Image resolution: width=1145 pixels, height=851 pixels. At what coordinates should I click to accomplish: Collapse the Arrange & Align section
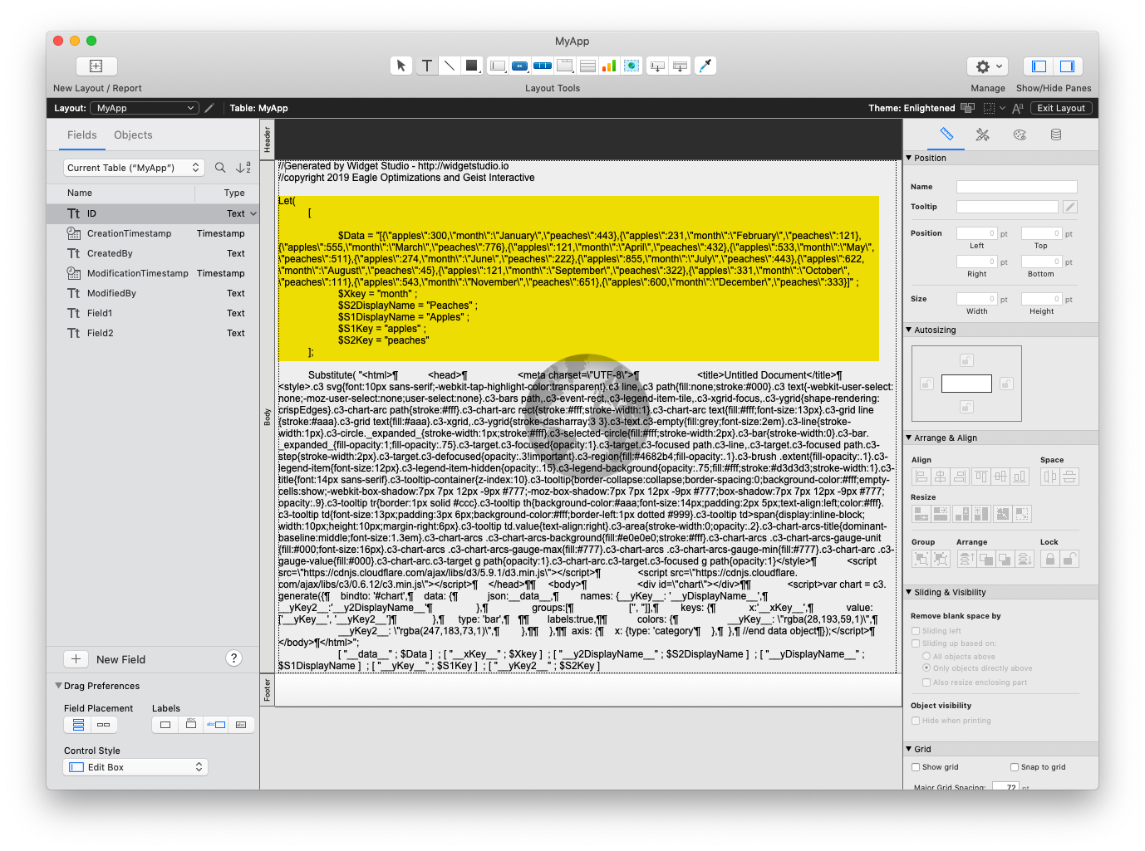[x=909, y=438]
